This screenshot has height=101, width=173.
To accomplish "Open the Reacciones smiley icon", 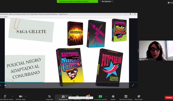I will [139, 96].
